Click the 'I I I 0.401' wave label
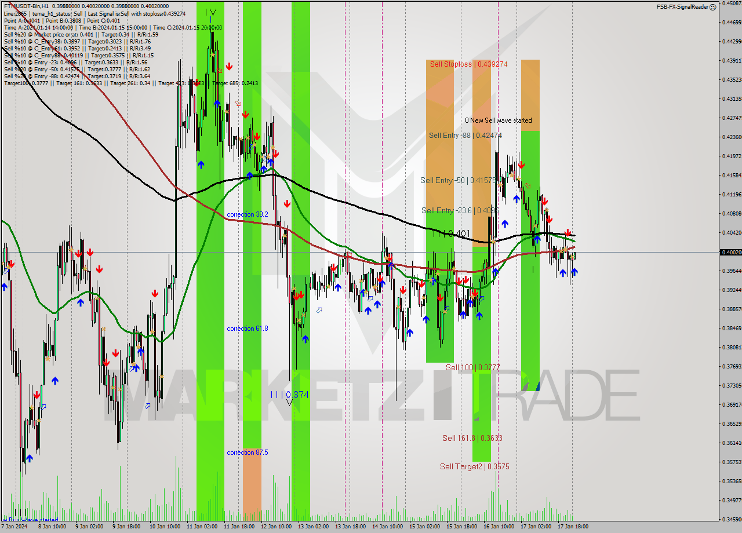The image size is (742, 533). pos(452,233)
